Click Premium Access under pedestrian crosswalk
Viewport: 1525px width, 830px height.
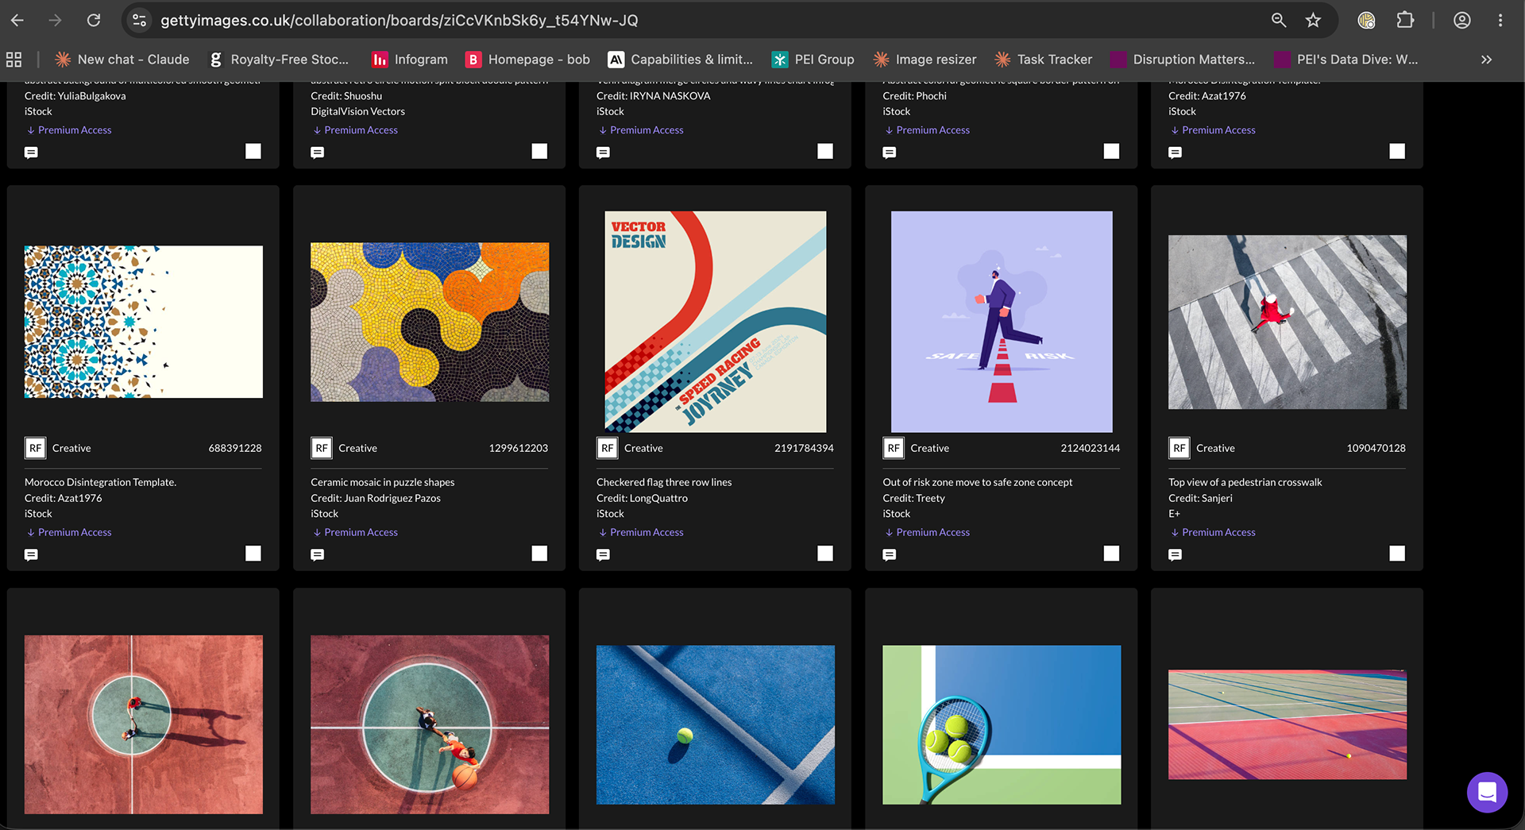(1213, 532)
